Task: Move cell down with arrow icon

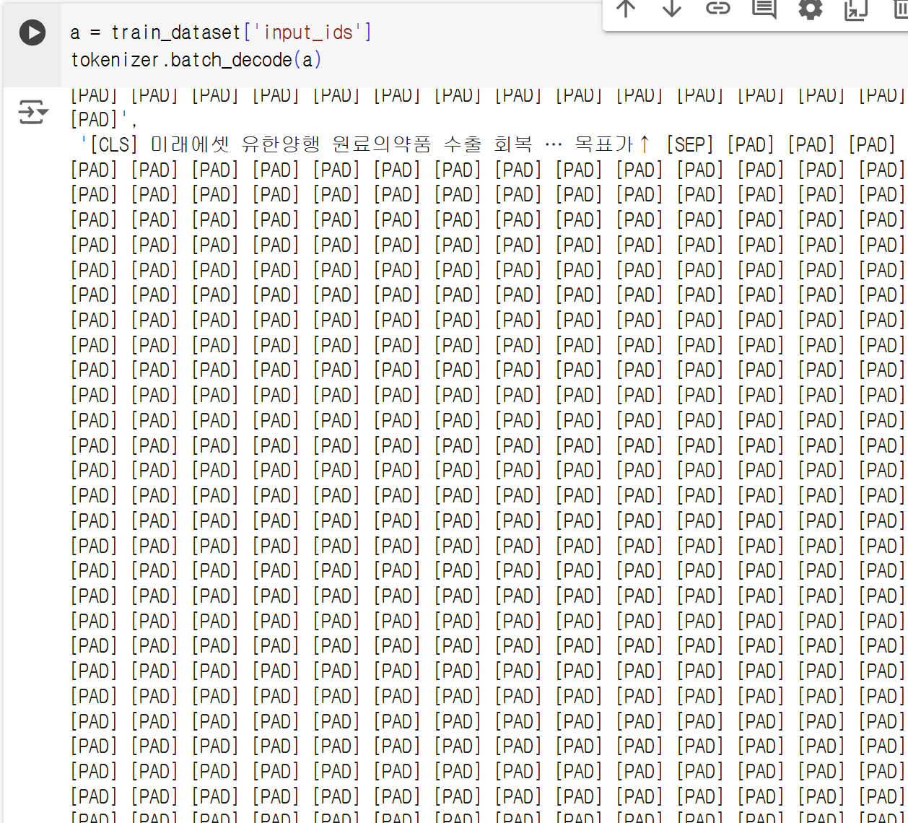Action: click(672, 9)
